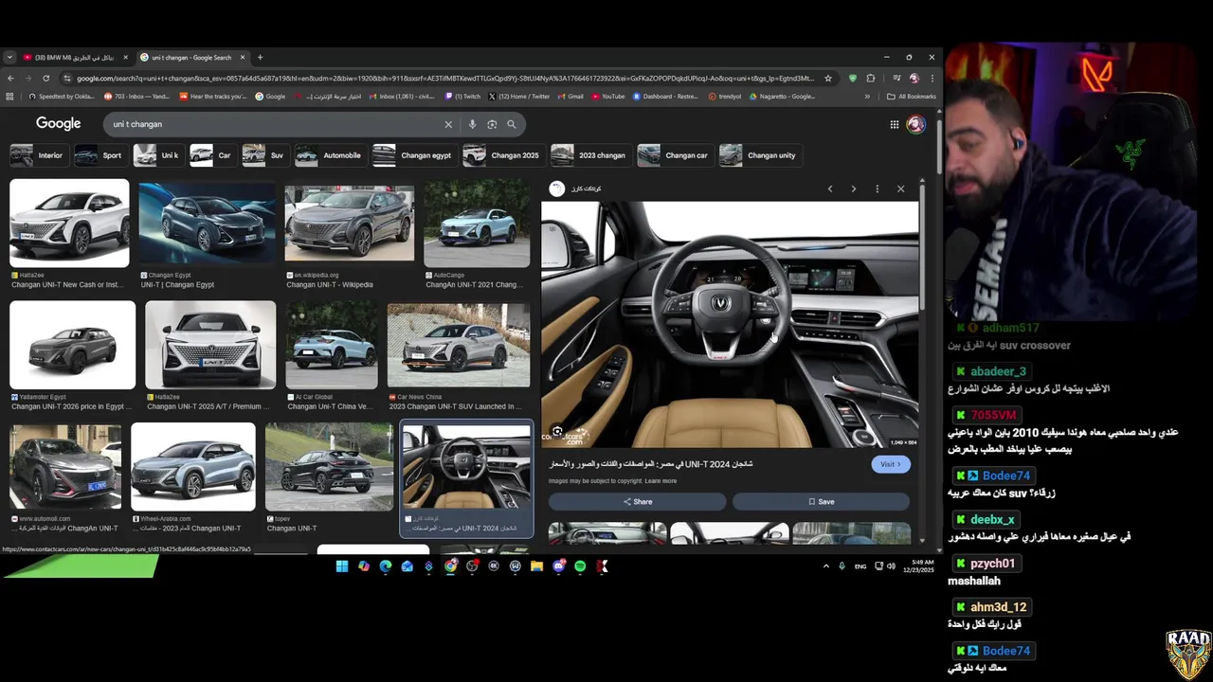Open search by image (Lens) icon
Viewport: 1213px width, 682px height.
(492, 124)
